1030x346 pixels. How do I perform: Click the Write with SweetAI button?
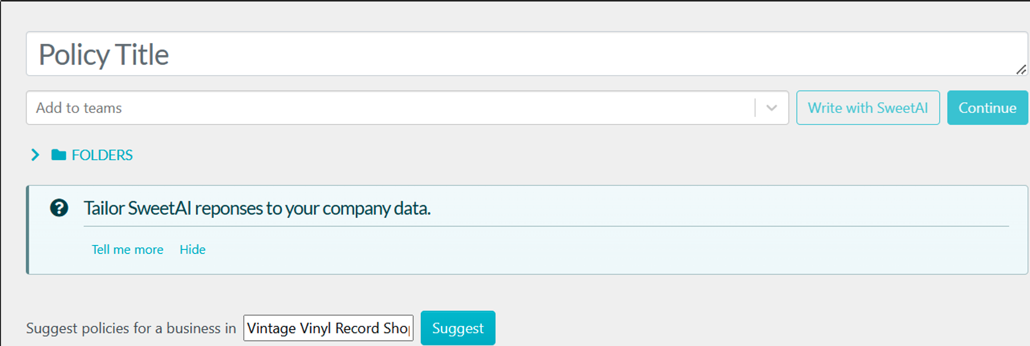click(868, 108)
